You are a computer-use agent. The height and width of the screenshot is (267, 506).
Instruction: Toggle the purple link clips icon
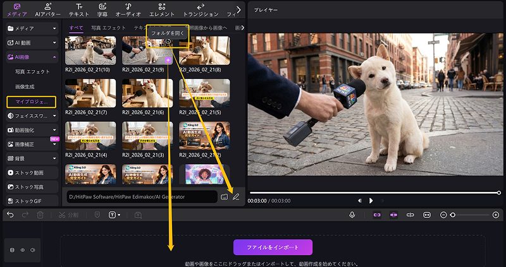click(x=376, y=215)
